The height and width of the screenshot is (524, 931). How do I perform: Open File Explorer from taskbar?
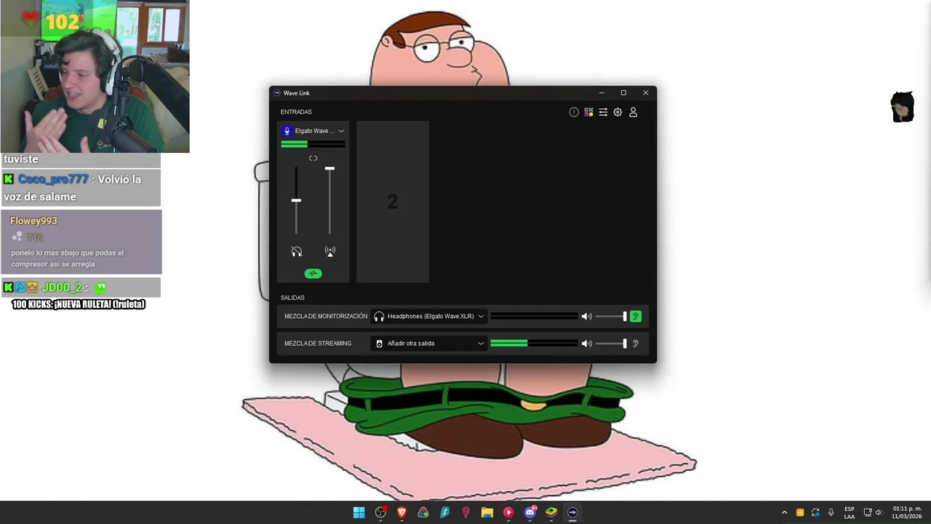(487, 512)
